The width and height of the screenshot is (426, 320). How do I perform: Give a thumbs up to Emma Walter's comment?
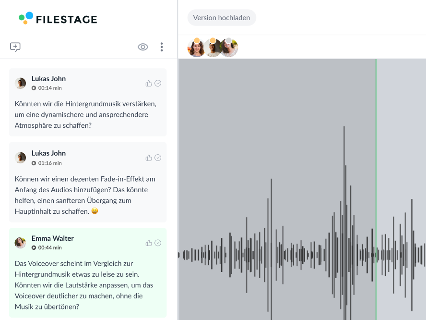click(148, 243)
